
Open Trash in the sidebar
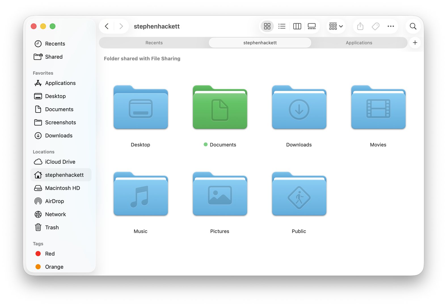pos(61,228)
